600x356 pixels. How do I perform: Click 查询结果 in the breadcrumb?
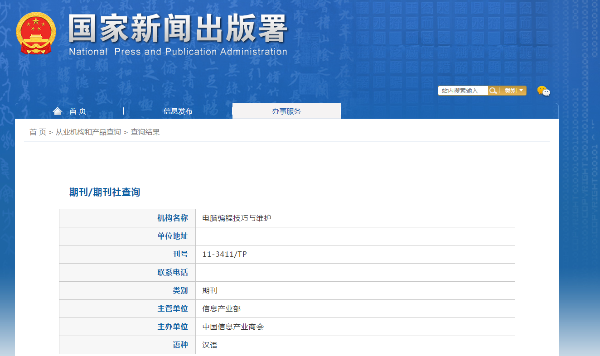point(145,132)
